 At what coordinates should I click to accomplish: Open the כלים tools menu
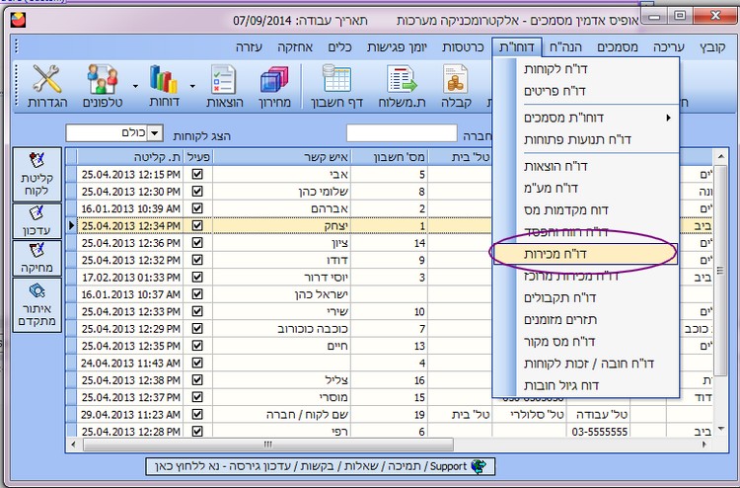(339, 47)
